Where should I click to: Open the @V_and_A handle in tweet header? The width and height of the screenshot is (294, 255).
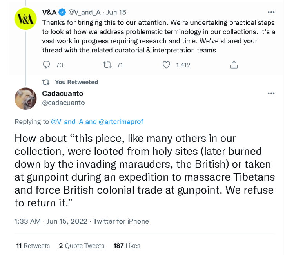coord(84,13)
